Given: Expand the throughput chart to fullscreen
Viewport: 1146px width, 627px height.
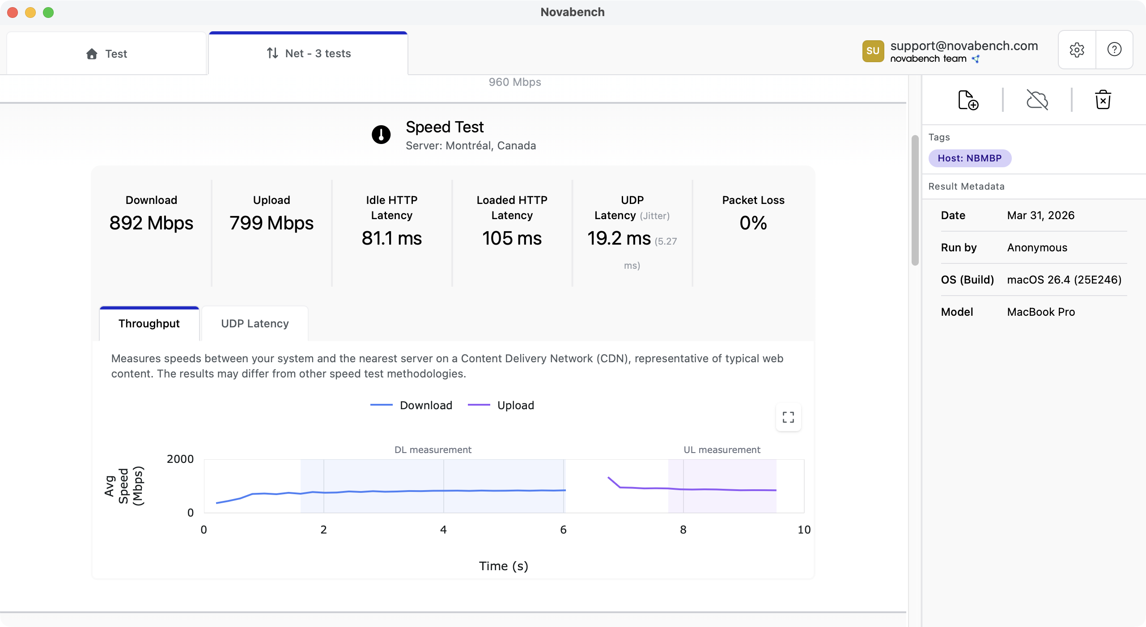Looking at the screenshot, I should (788, 417).
